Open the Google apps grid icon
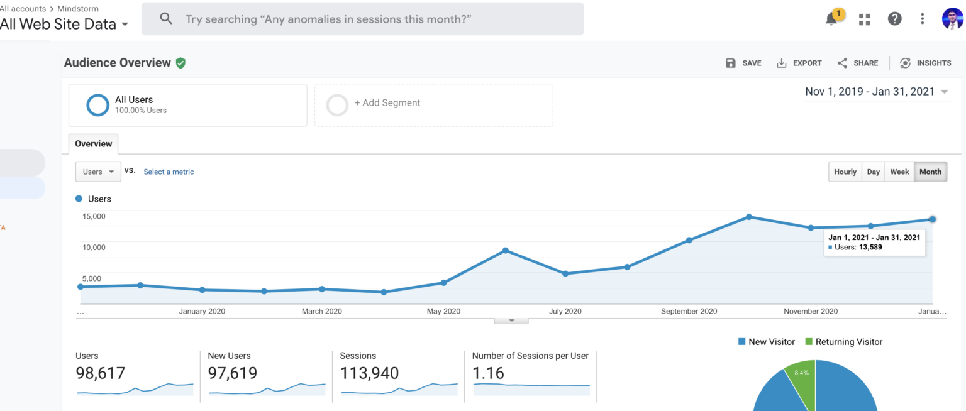The image size is (966, 411). 865,19
